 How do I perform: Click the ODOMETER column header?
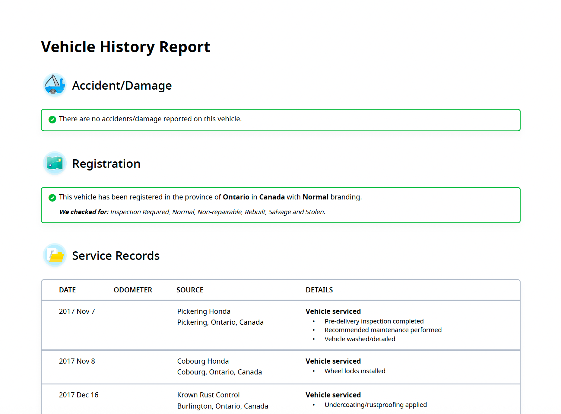[x=133, y=290]
